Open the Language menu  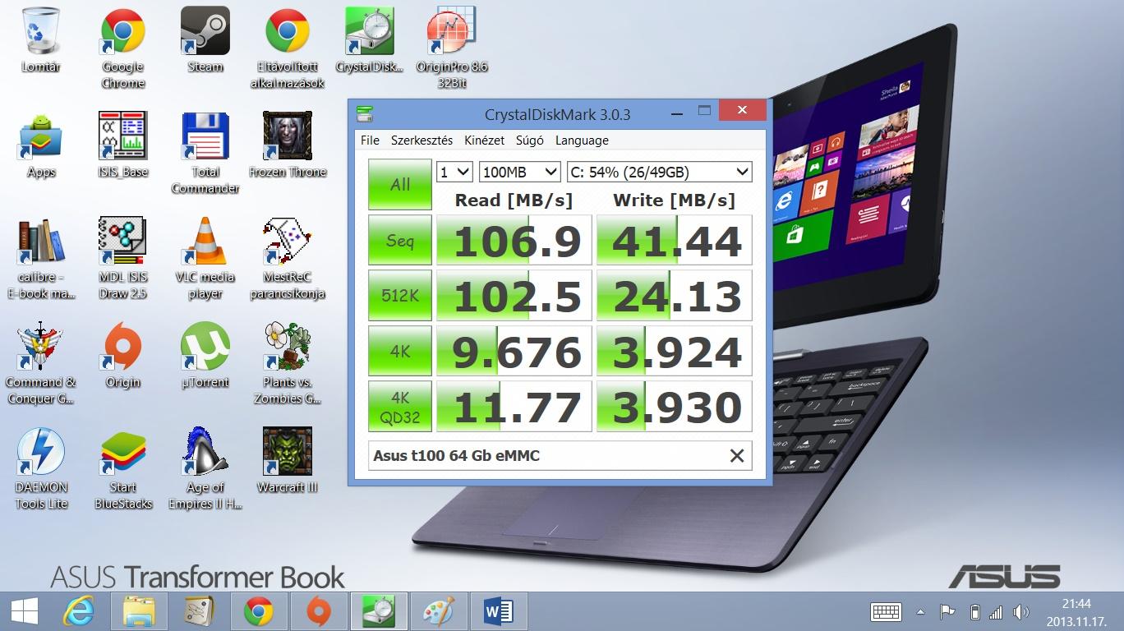[x=582, y=140]
